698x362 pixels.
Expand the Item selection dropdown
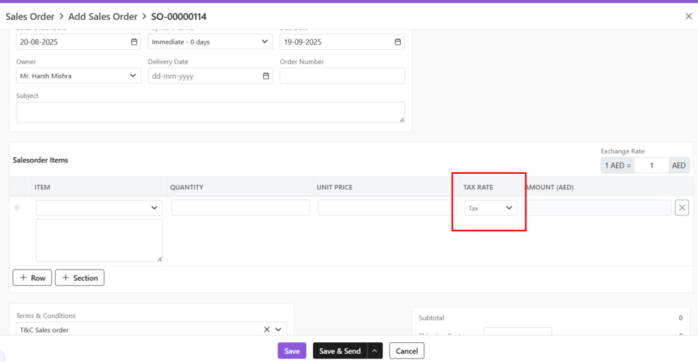click(99, 208)
